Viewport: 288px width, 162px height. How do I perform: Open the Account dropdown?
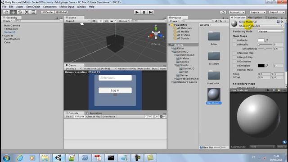coord(237,12)
